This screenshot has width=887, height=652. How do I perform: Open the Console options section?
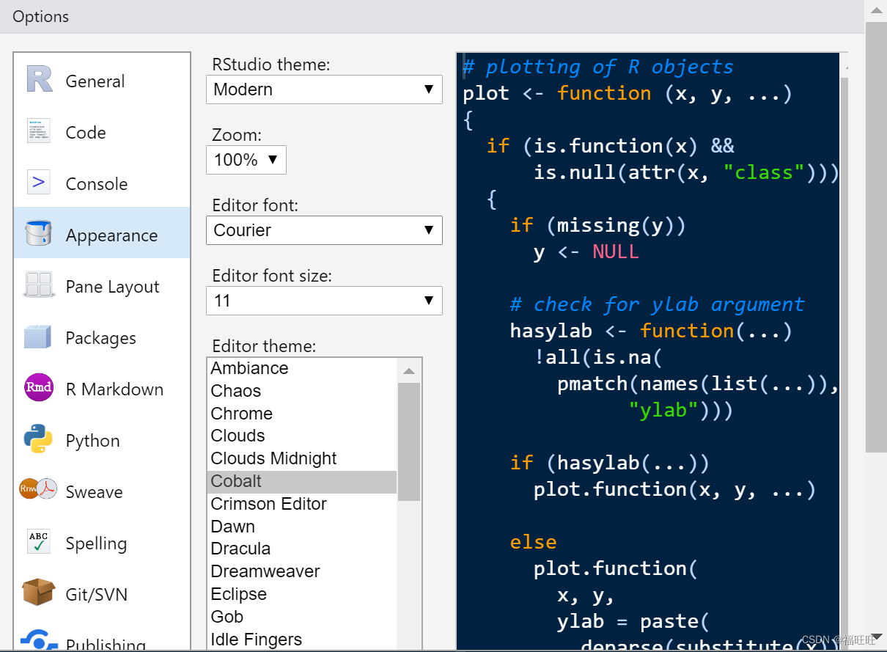point(102,183)
